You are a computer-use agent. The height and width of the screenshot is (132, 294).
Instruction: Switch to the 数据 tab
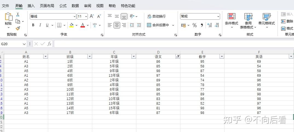click(75, 6)
